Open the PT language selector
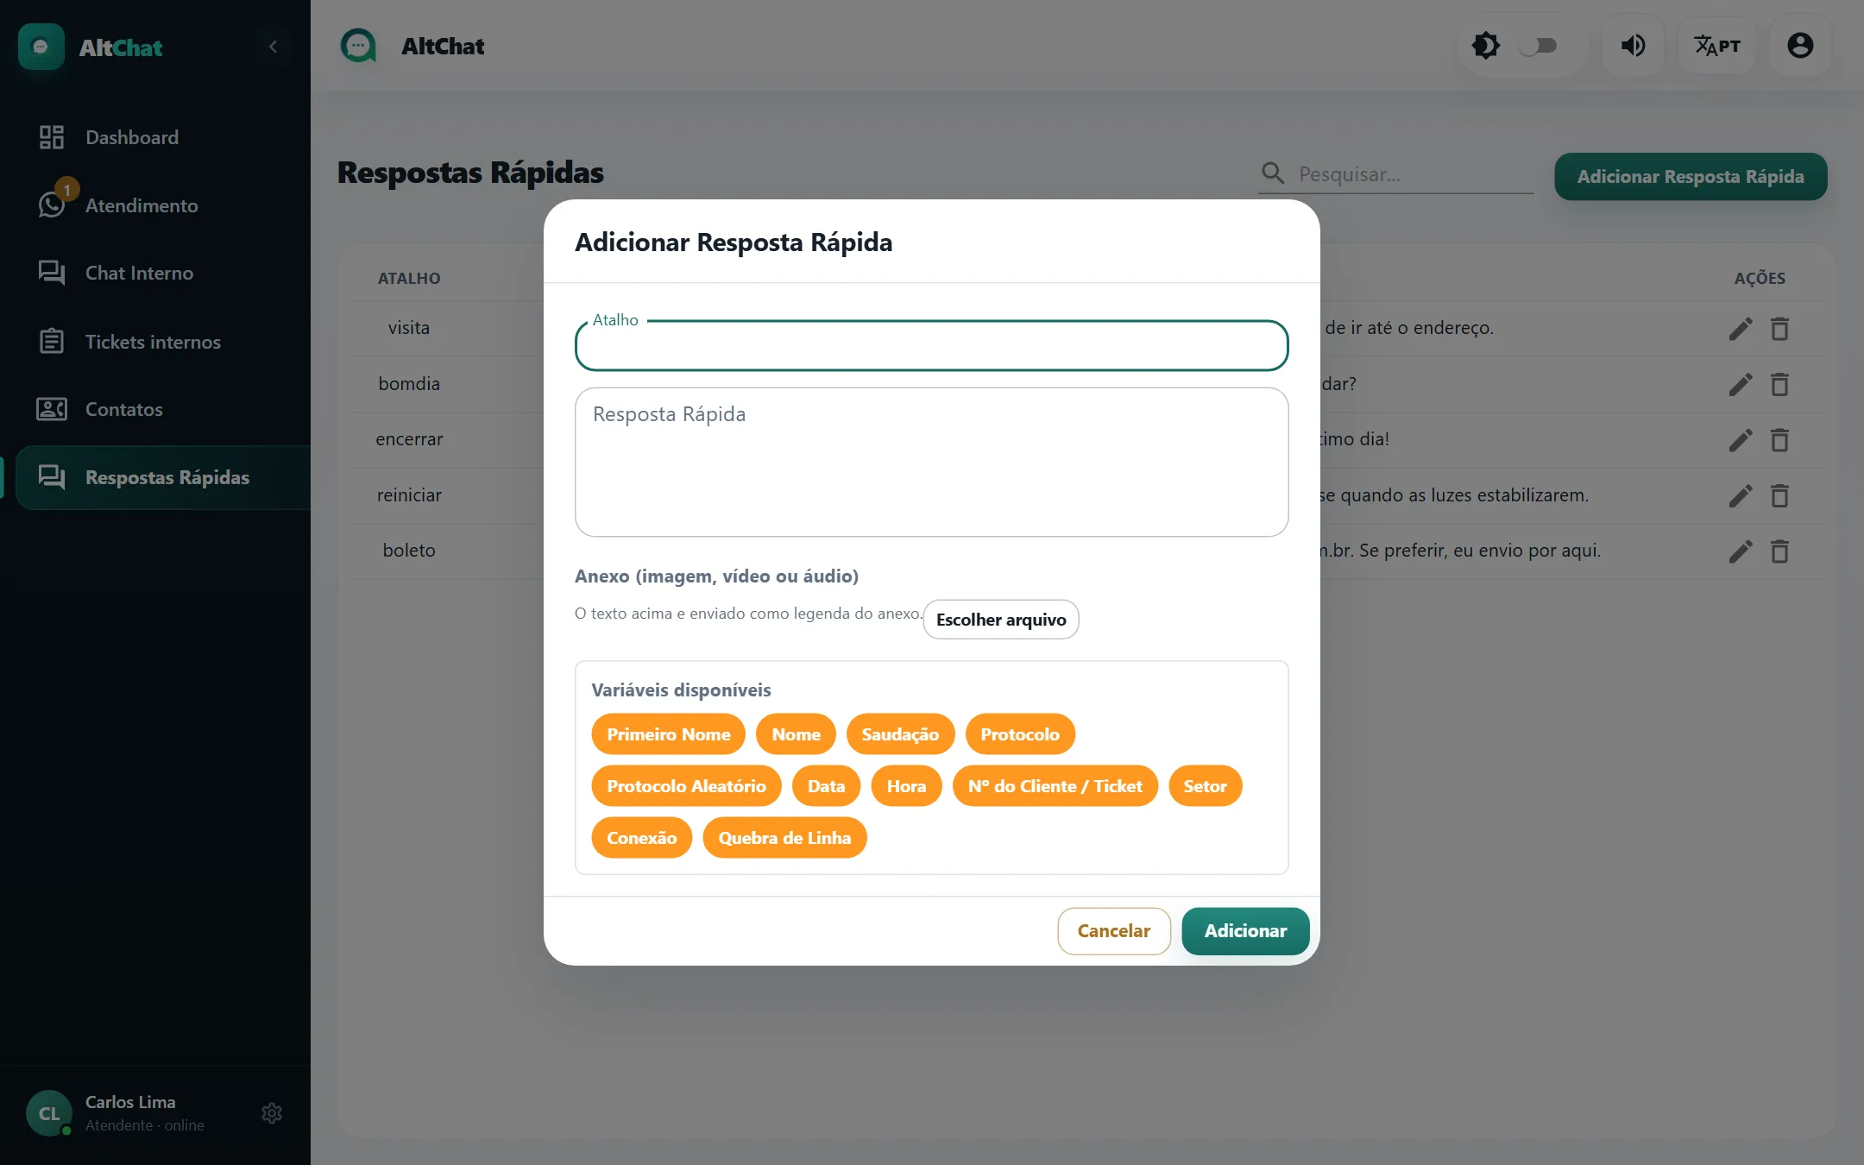The height and width of the screenshot is (1165, 1864). tap(1716, 46)
